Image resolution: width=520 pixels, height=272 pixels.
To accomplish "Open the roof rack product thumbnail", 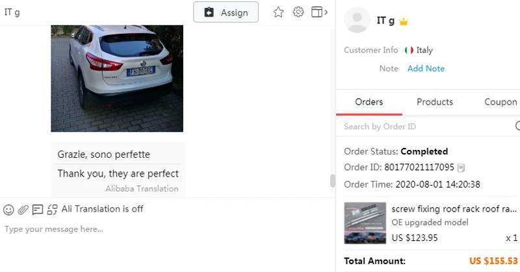I will click(365, 223).
